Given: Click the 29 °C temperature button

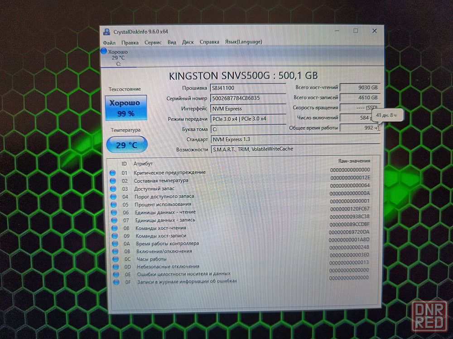Looking at the screenshot, I should 127,145.
